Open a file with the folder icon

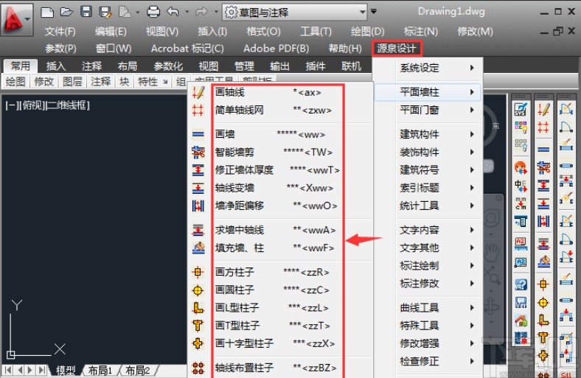66,13
